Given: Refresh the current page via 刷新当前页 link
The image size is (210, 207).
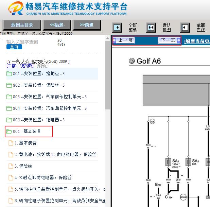Looking at the screenshot, I should (197, 41).
